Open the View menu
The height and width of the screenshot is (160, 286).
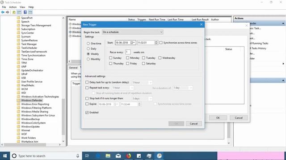(x=22, y=7)
